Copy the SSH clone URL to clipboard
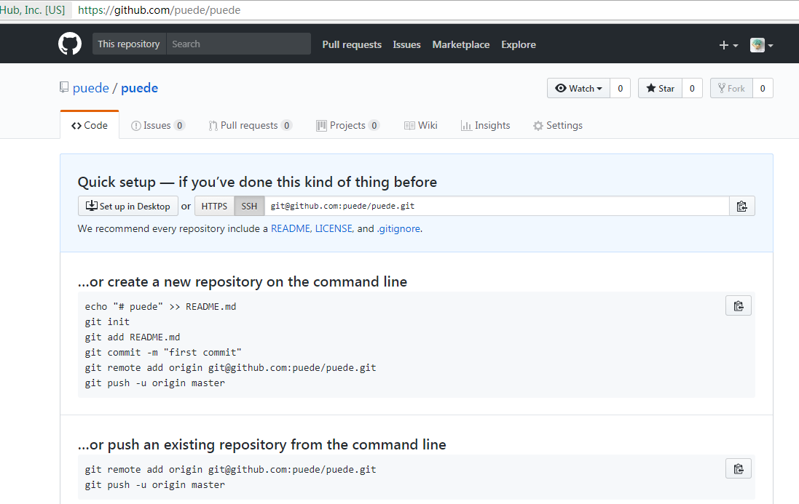Screen dimensions: 799x504 pos(742,206)
